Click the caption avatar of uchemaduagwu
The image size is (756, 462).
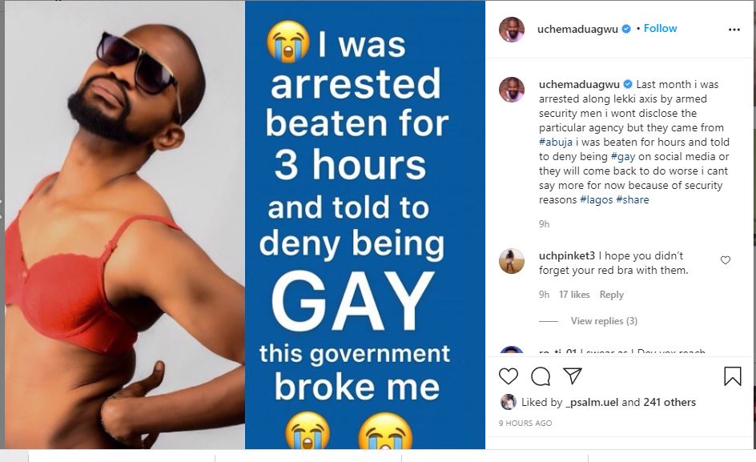512,90
